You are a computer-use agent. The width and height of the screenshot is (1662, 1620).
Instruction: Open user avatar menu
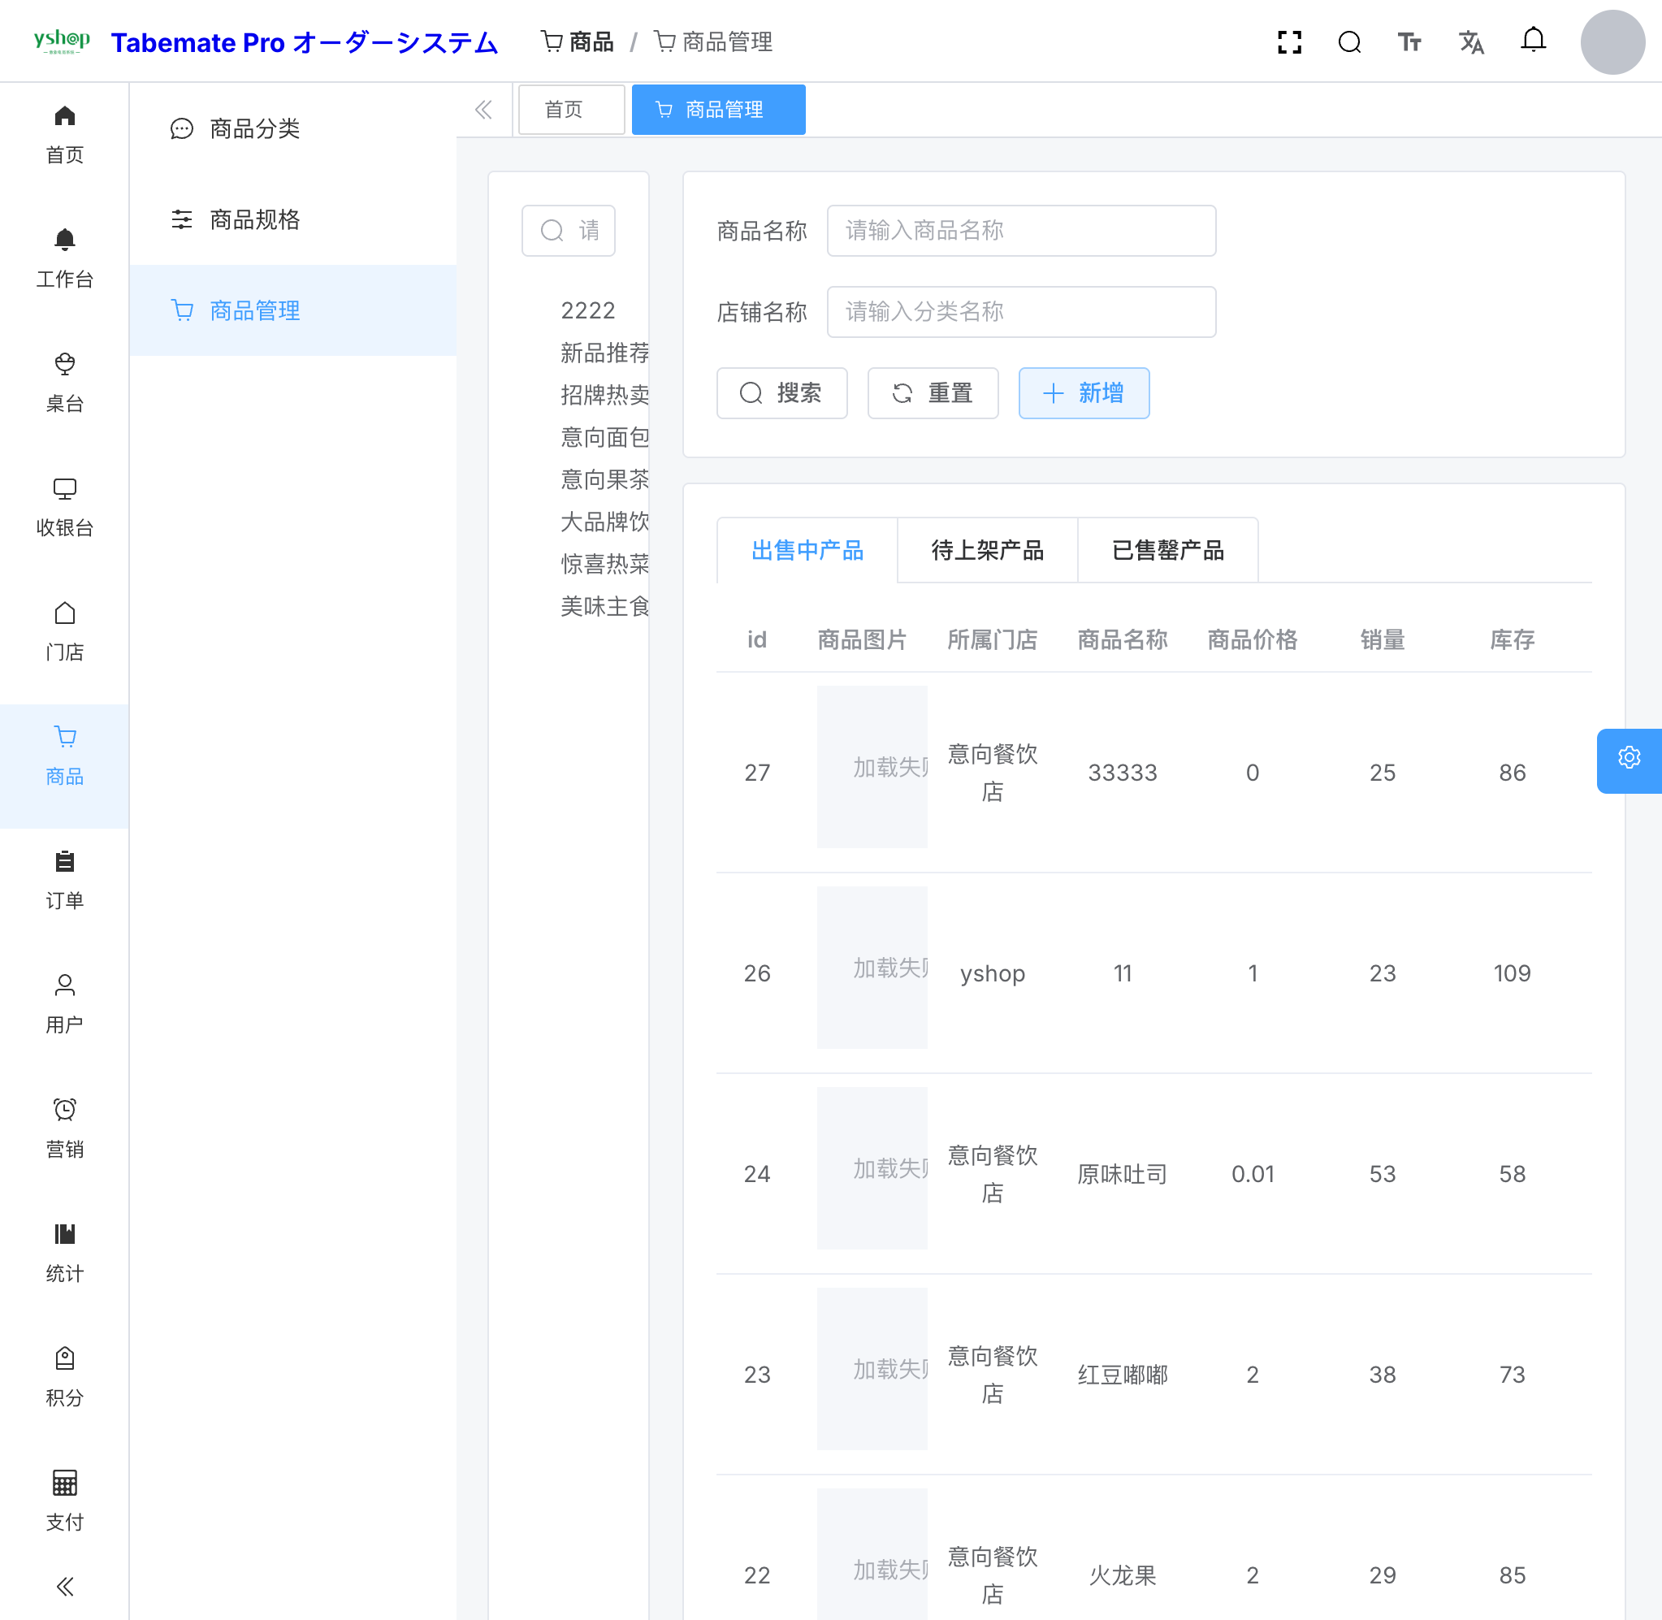click(1612, 41)
